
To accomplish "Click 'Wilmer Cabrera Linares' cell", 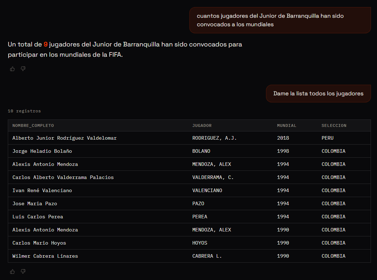I will point(45,256).
